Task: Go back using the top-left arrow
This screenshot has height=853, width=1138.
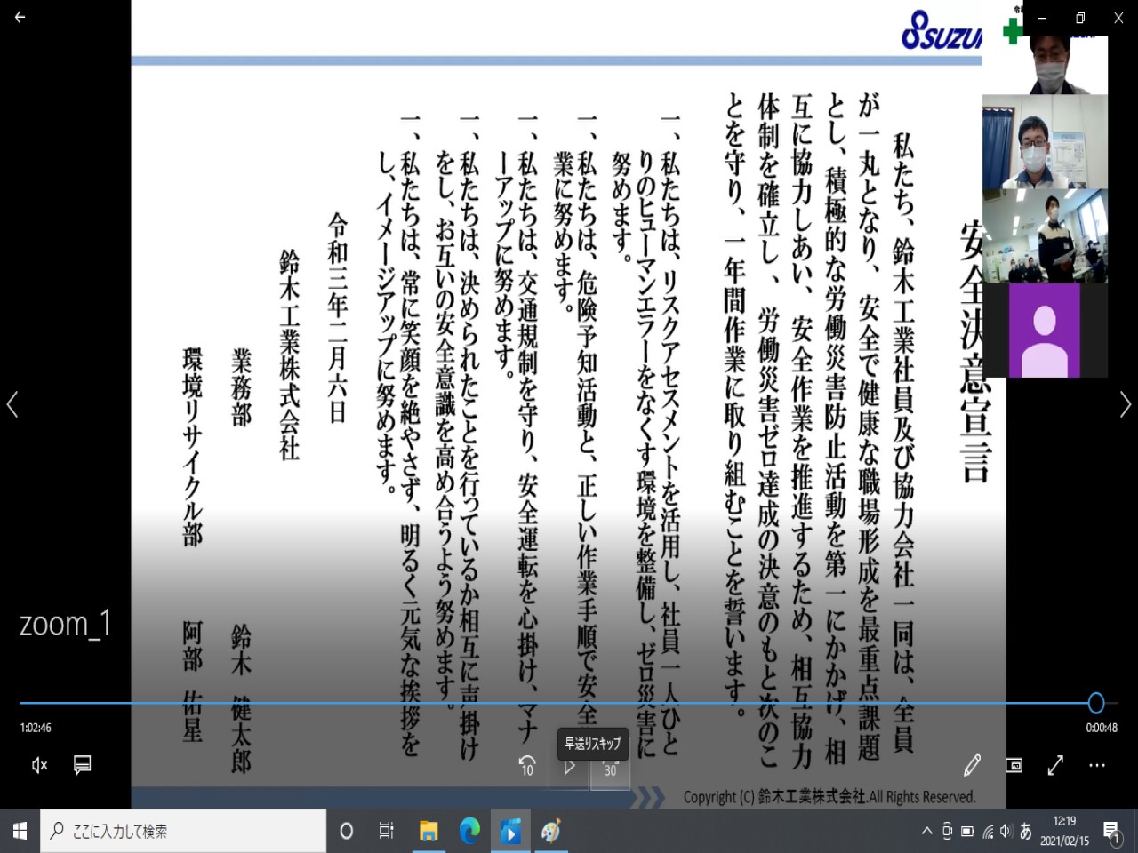Action: (x=20, y=17)
